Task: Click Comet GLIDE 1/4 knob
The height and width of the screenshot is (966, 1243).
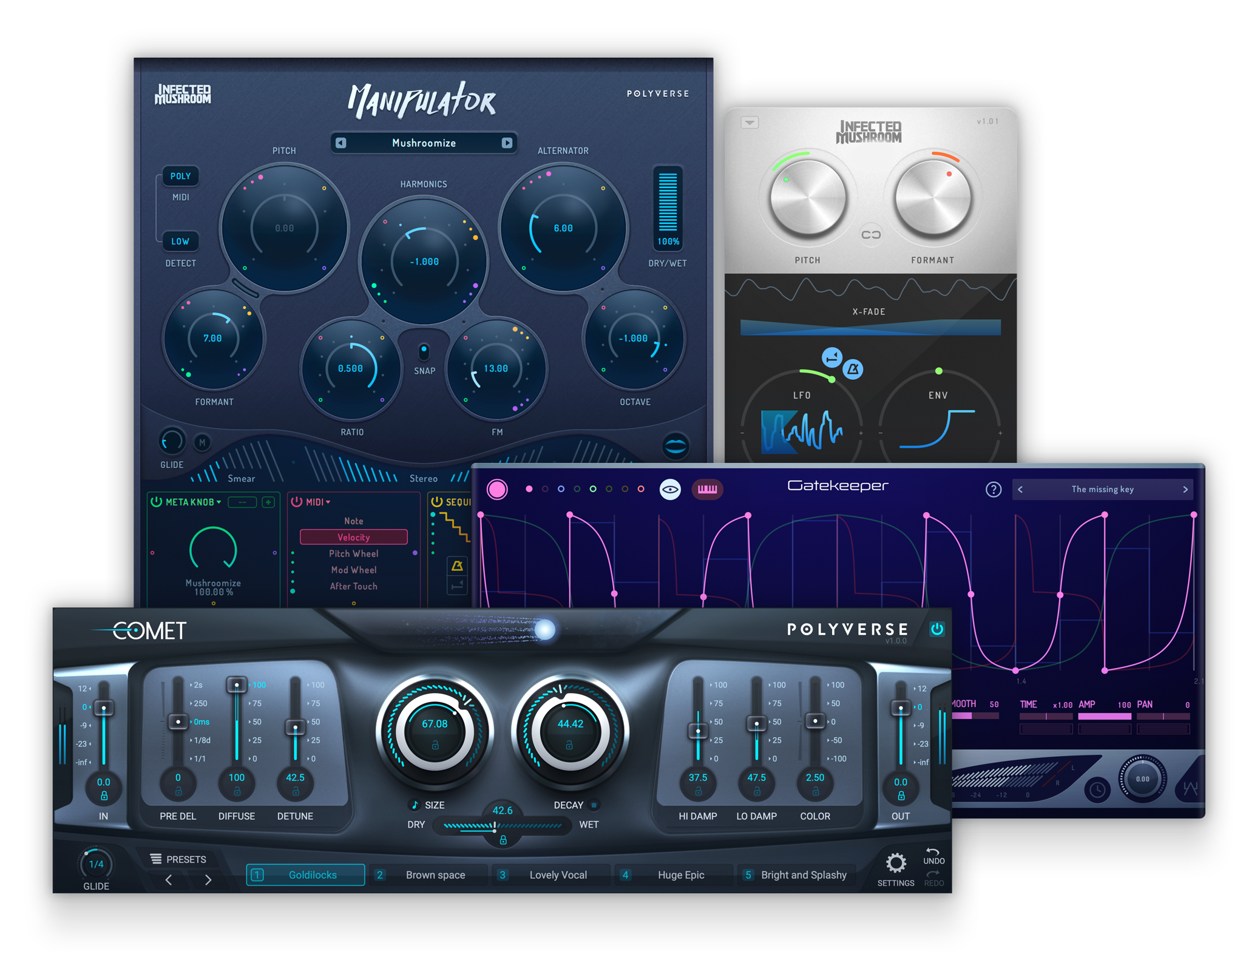Action: [x=96, y=864]
